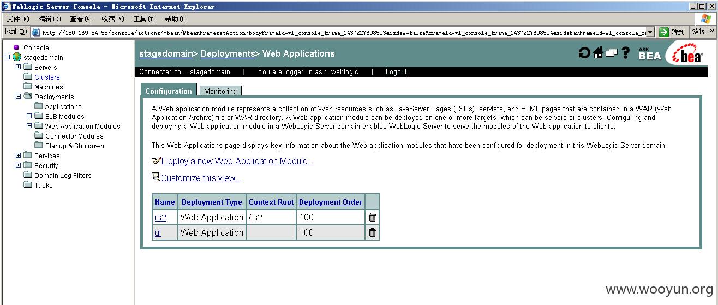Select Web Application Modules tree item

click(x=82, y=126)
